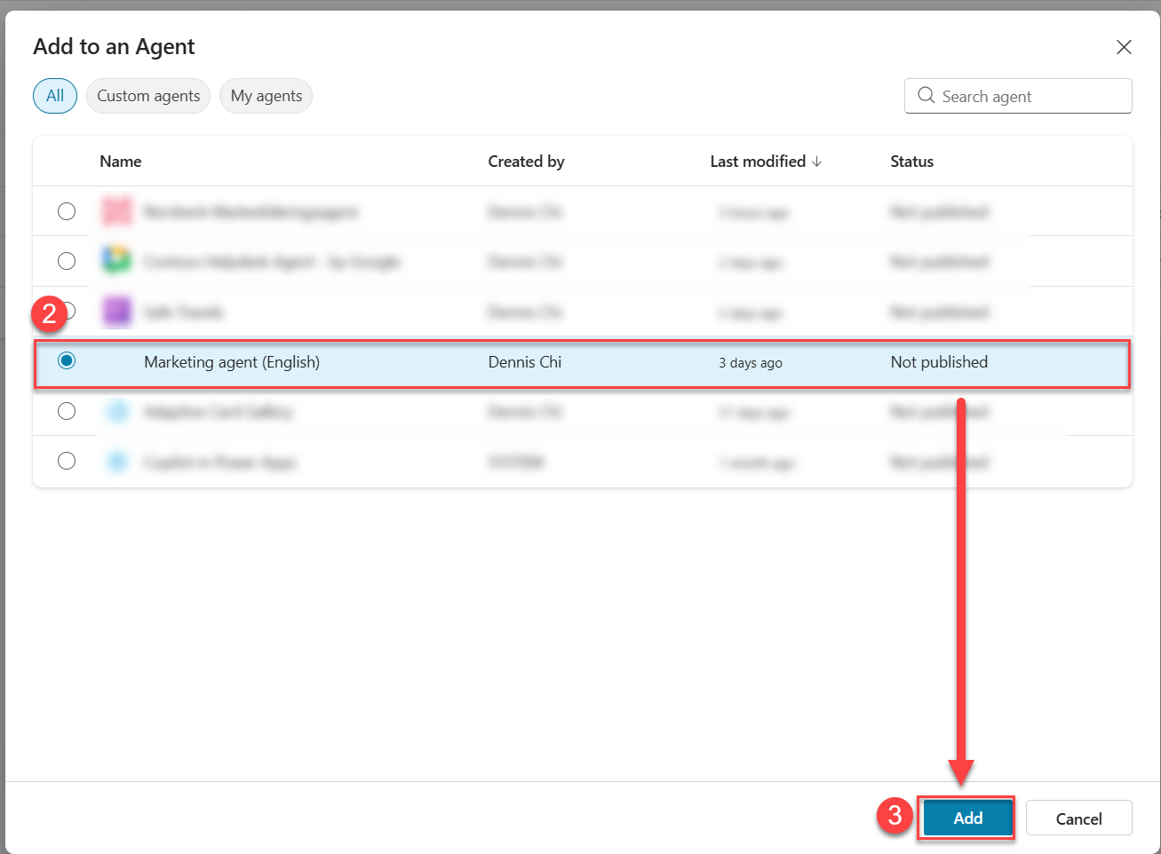Switch to the My agents filter
Screen dimensions: 1161x854
(x=266, y=95)
